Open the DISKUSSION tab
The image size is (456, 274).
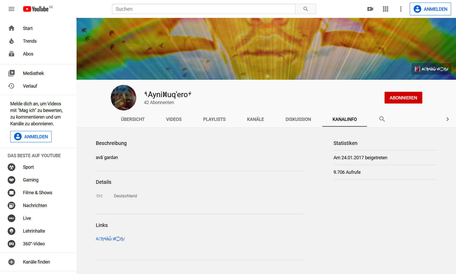point(298,119)
